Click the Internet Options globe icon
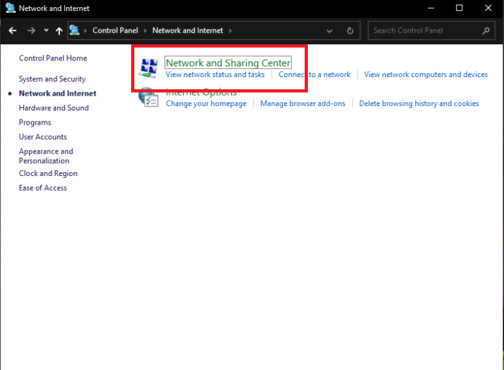The width and height of the screenshot is (504, 370). (148, 98)
